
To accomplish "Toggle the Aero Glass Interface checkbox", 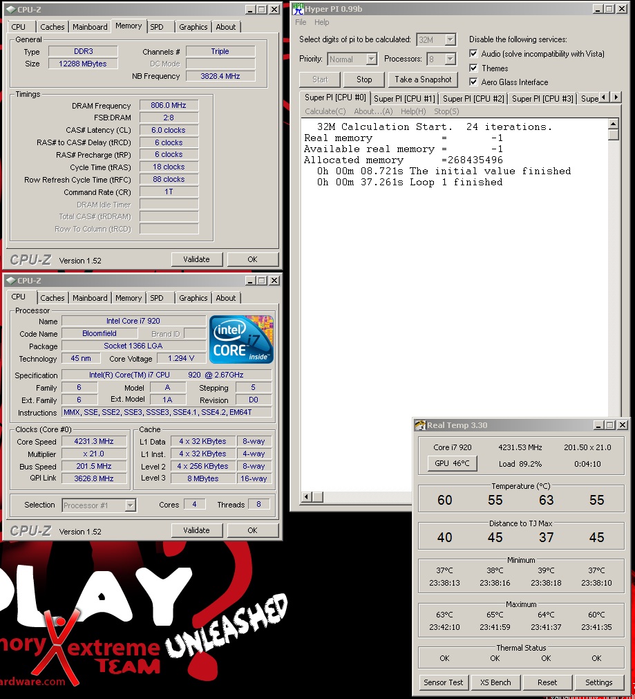I will pyautogui.click(x=473, y=82).
